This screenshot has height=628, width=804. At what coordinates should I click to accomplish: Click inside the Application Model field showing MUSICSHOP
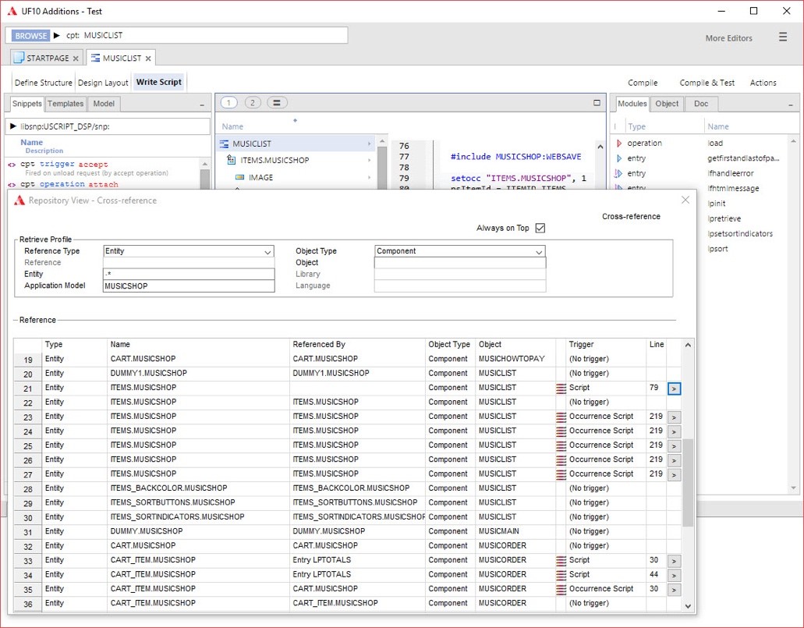click(189, 286)
